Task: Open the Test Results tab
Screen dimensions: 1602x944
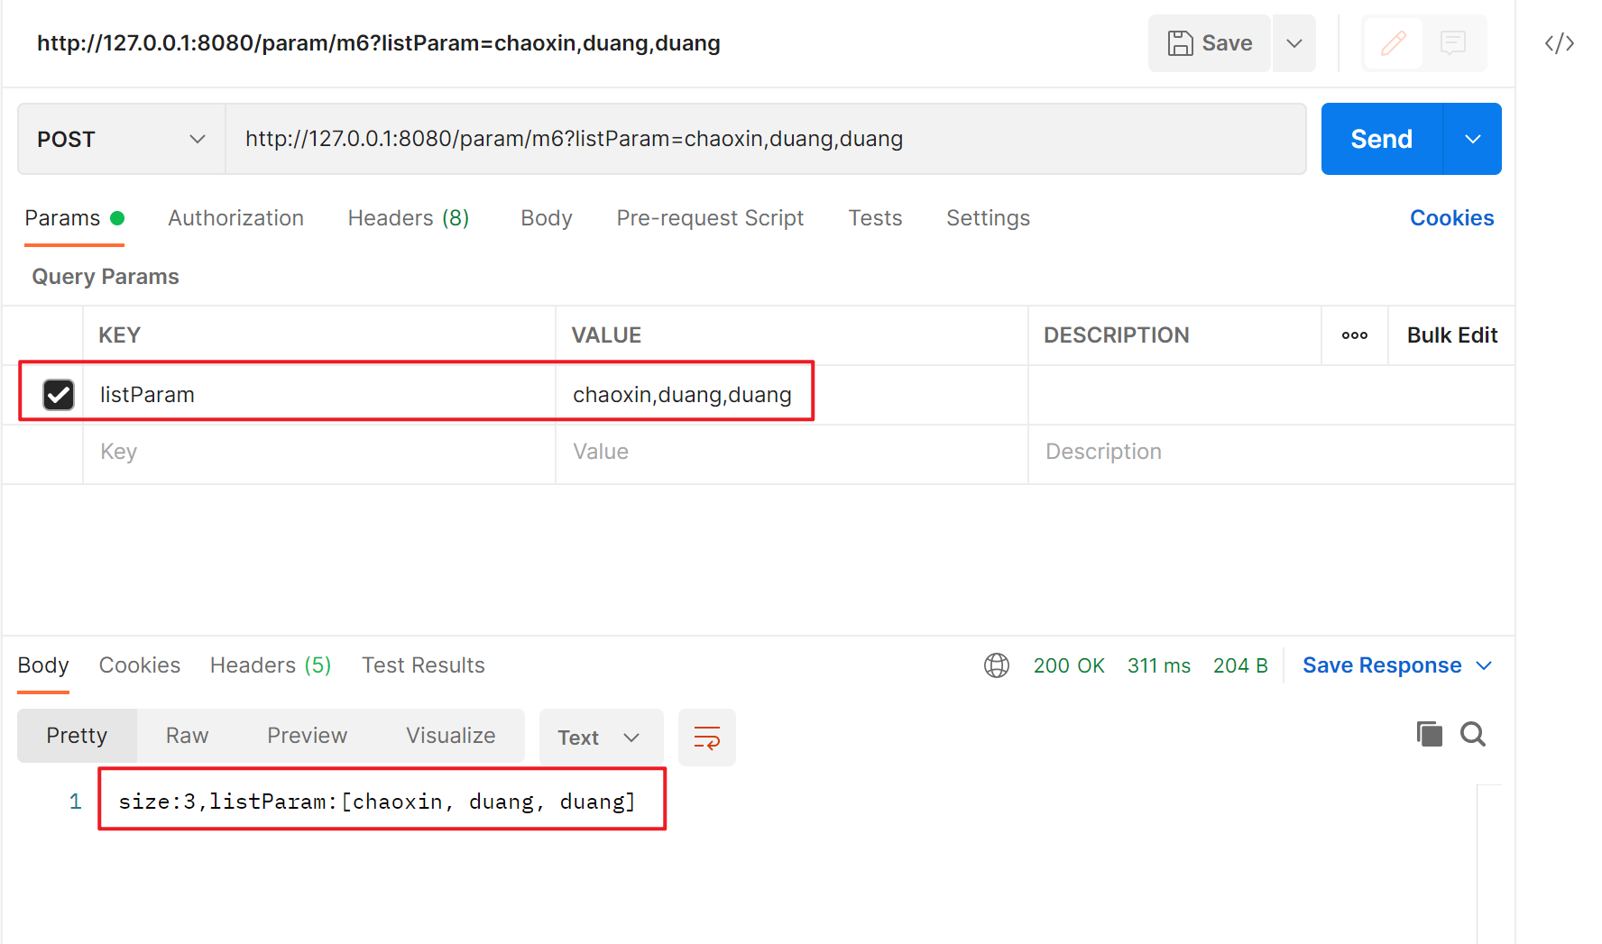Action: [423, 665]
